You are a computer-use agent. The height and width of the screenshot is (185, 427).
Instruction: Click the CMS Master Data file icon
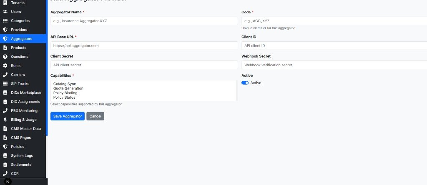(x=5, y=128)
